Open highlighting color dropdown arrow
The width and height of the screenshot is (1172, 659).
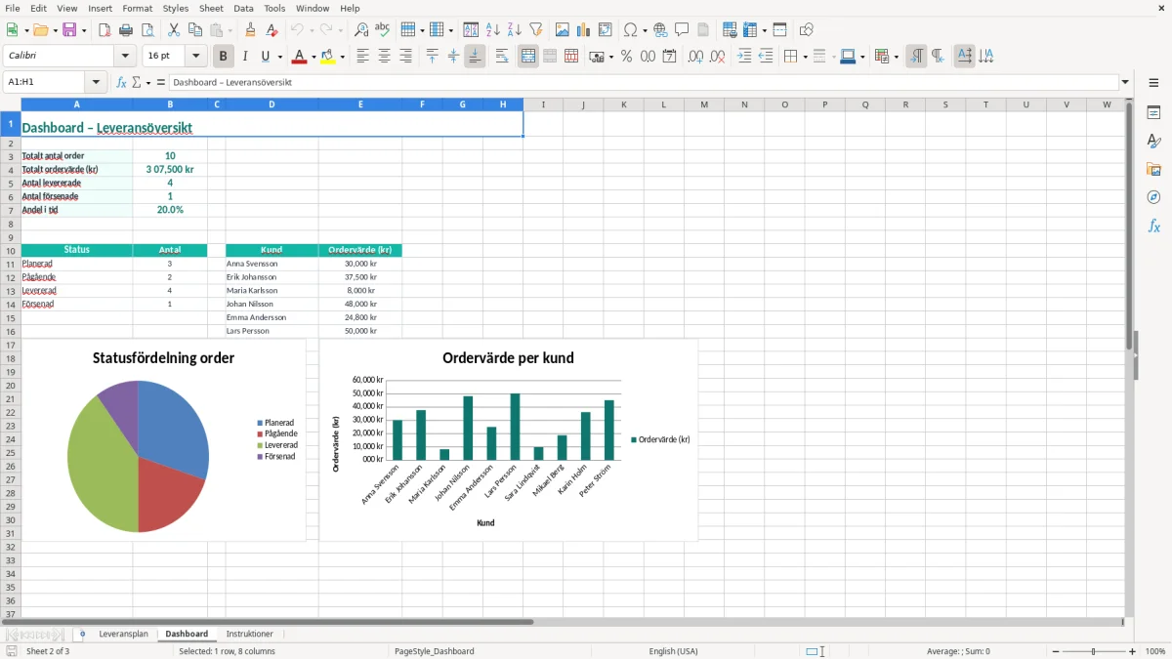[343, 57]
